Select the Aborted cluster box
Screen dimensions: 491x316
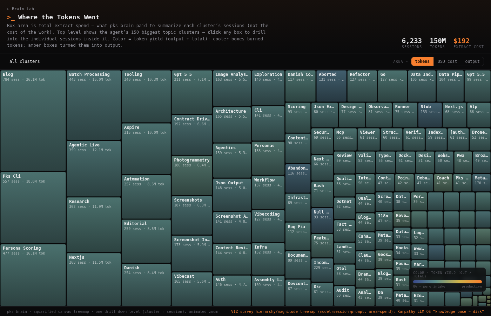point(331,86)
